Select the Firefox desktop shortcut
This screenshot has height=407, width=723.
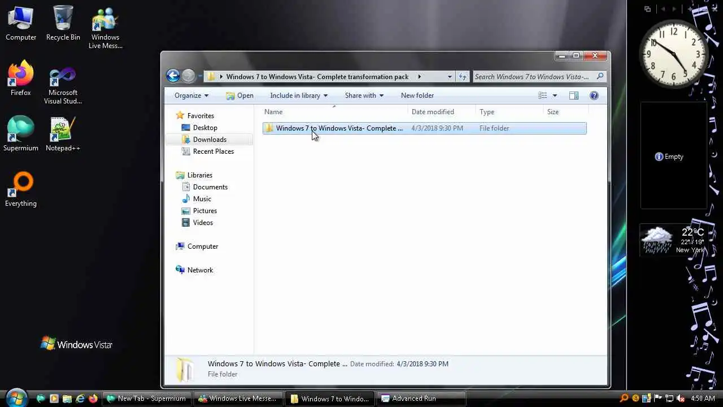(x=21, y=79)
